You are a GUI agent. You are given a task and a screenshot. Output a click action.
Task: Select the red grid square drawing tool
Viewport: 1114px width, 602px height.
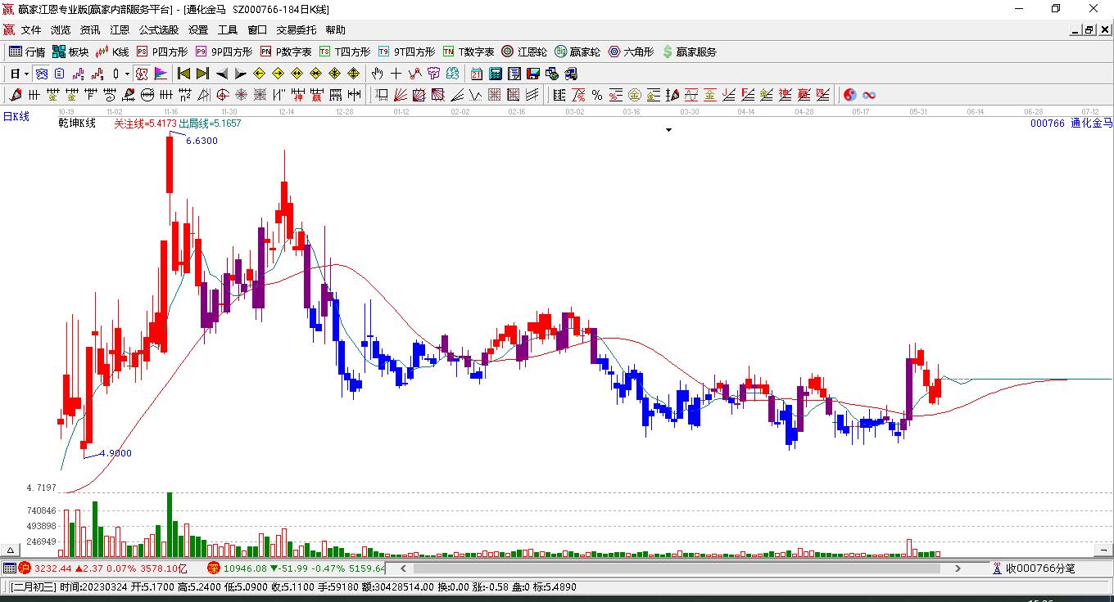494,95
